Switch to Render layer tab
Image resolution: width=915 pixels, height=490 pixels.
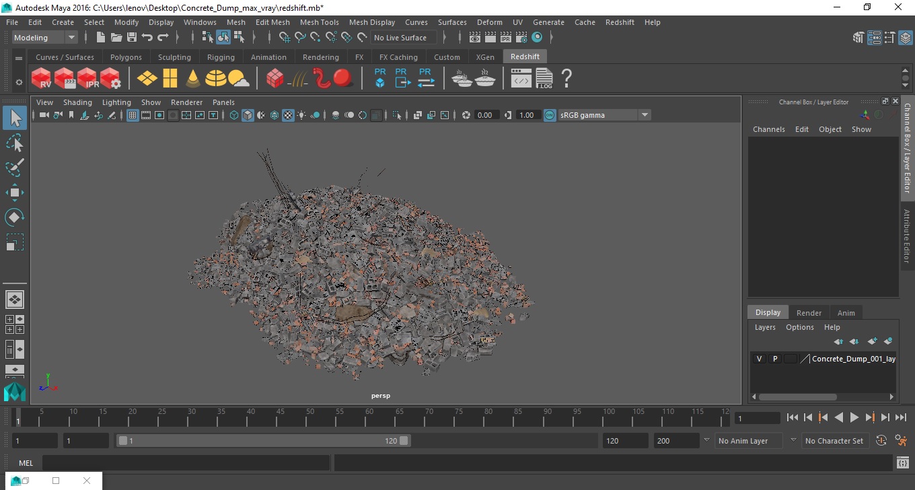[809, 313]
